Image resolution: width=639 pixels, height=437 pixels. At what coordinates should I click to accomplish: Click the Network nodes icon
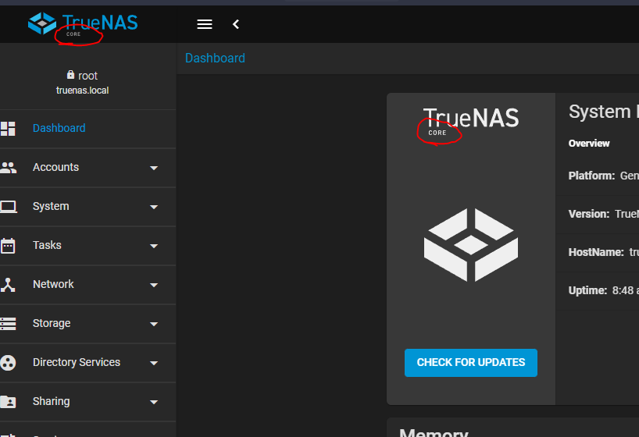pyautogui.click(x=8, y=285)
